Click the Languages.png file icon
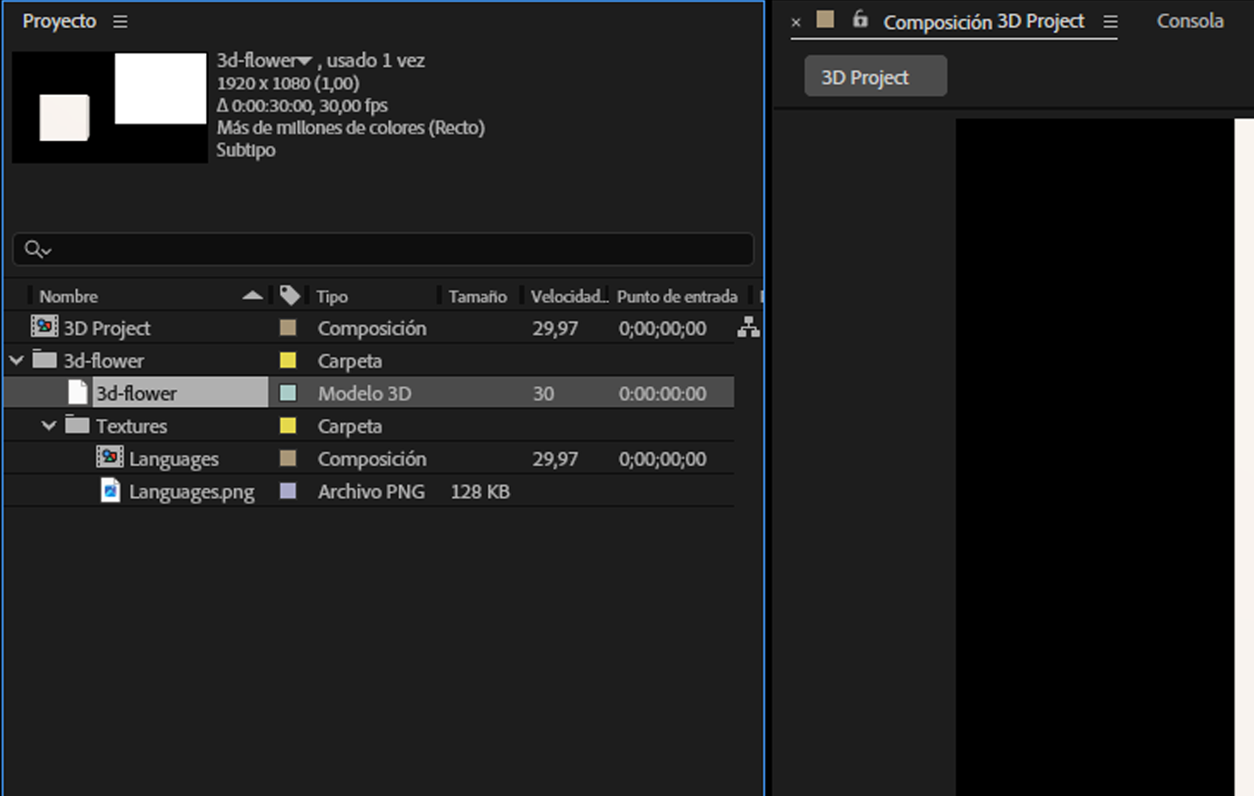 coord(110,491)
